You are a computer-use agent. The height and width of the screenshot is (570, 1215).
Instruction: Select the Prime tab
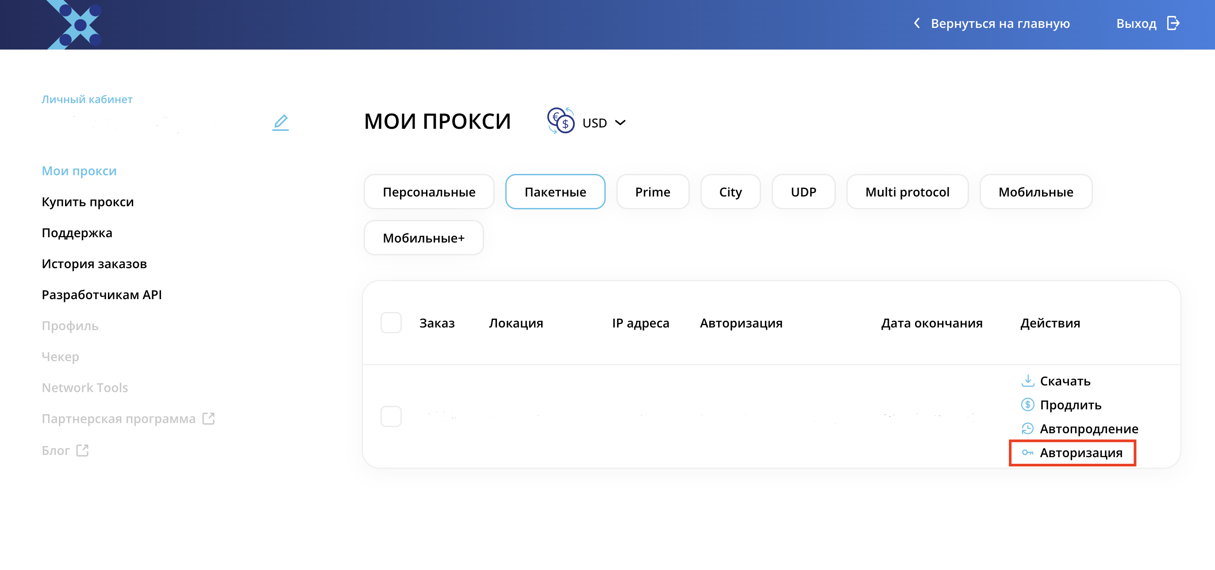[x=652, y=192]
